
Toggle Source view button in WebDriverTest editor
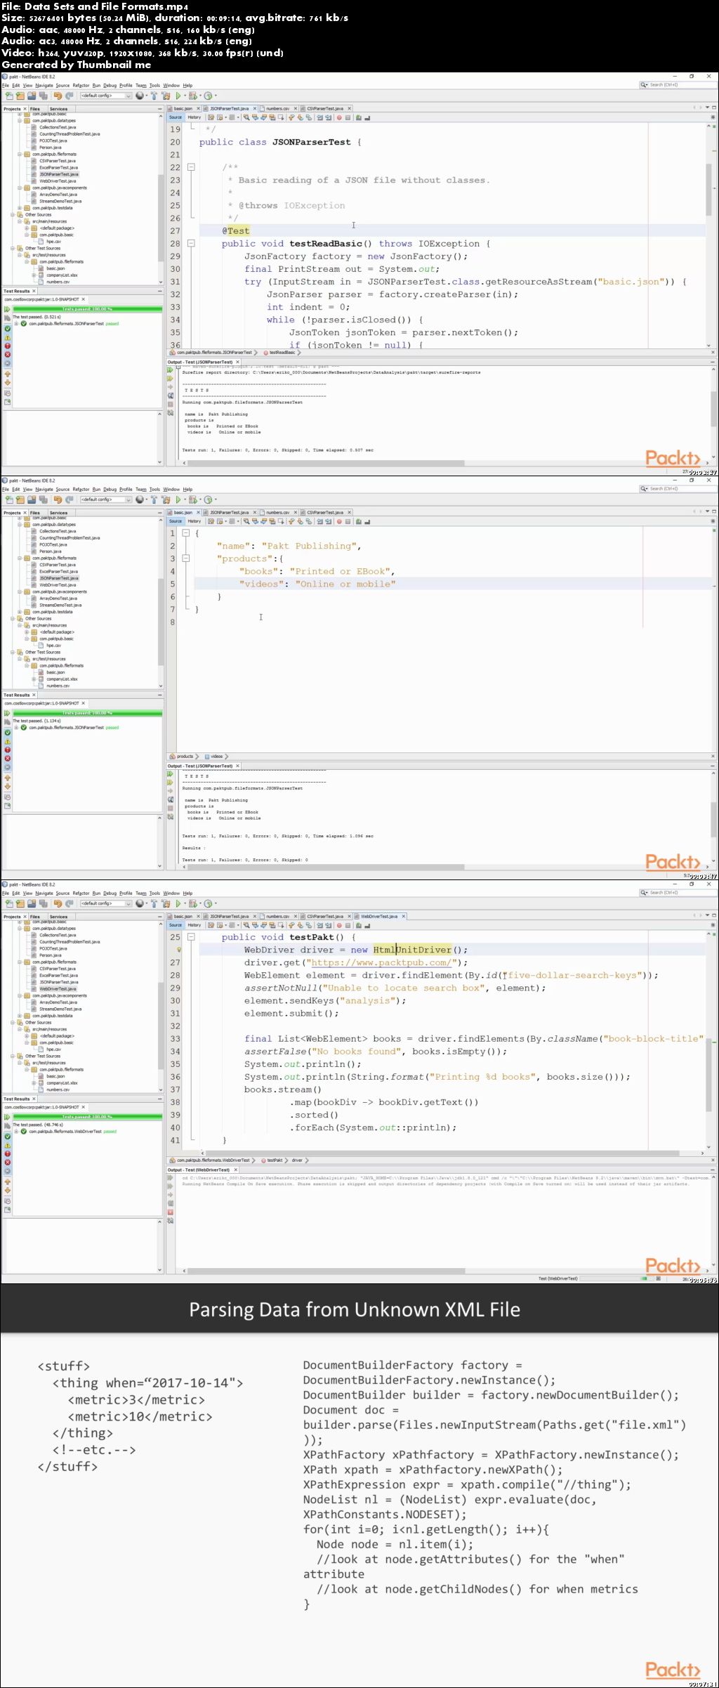pos(176,925)
